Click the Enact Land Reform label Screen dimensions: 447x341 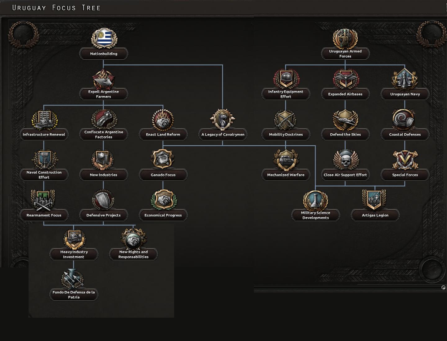pos(163,134)
